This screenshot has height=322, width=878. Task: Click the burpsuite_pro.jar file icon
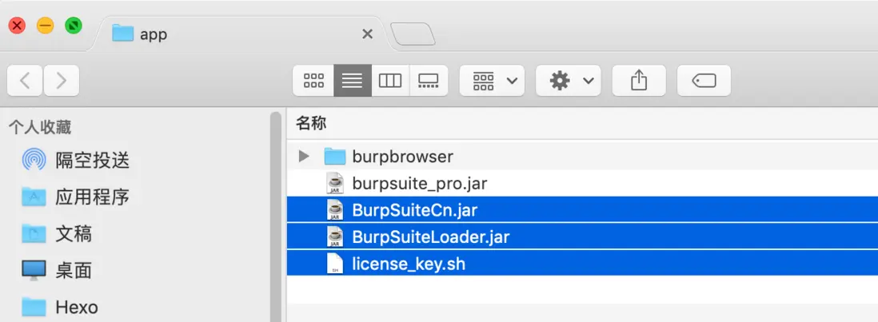[x=335, y=183]
